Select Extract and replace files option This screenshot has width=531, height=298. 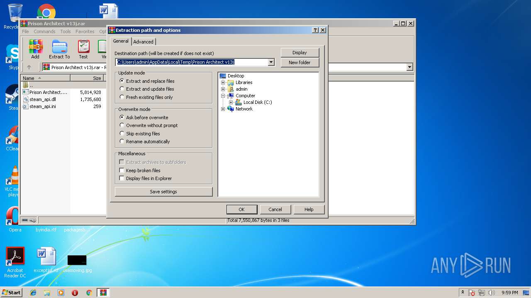point(146,81)
